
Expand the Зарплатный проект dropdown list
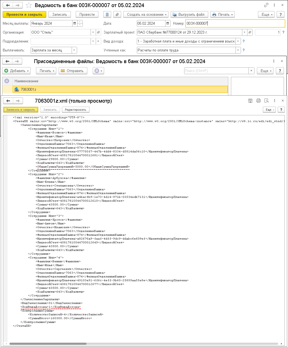(244, 32)
